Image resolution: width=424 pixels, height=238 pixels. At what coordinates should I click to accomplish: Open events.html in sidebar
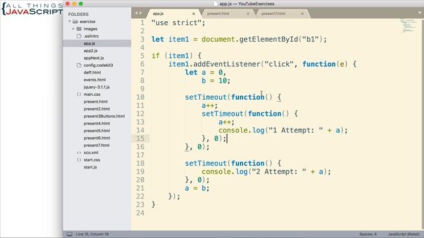(x=95, y=79)
